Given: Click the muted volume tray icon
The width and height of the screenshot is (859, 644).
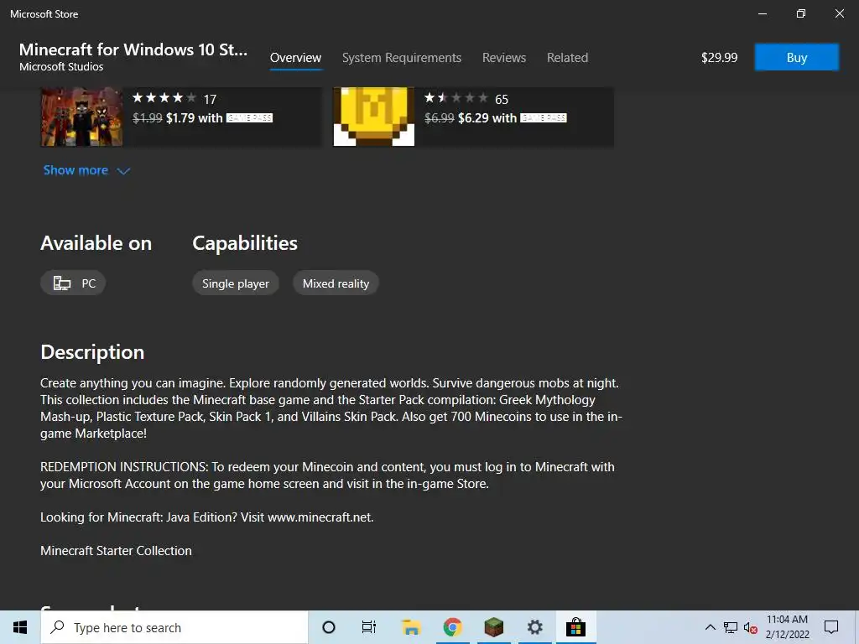Looking at the screenshot, I should tap(751, 627).
